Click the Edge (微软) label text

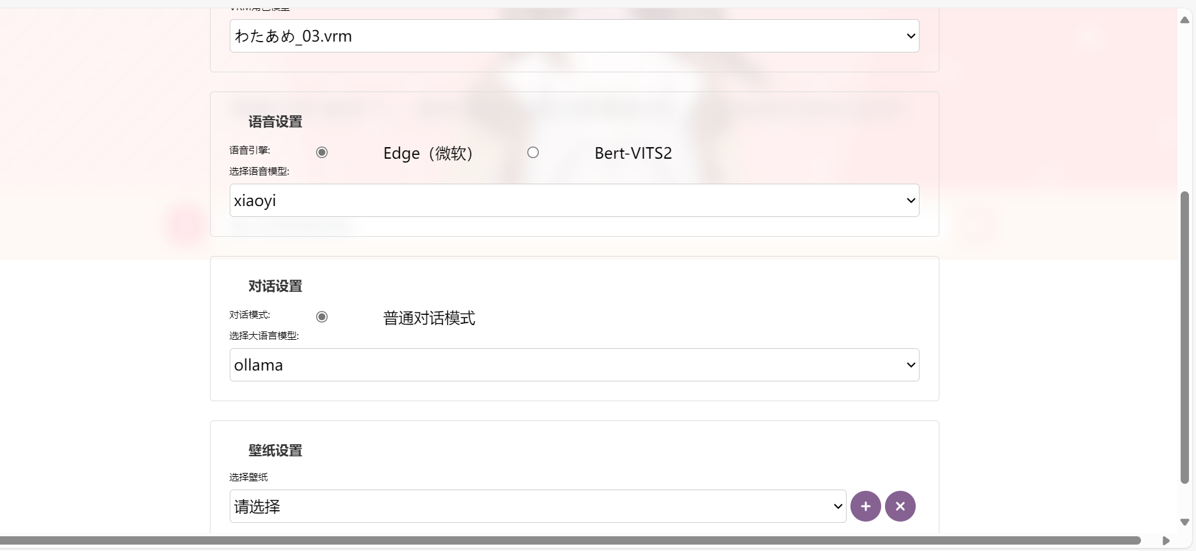[x=427, y=154]
